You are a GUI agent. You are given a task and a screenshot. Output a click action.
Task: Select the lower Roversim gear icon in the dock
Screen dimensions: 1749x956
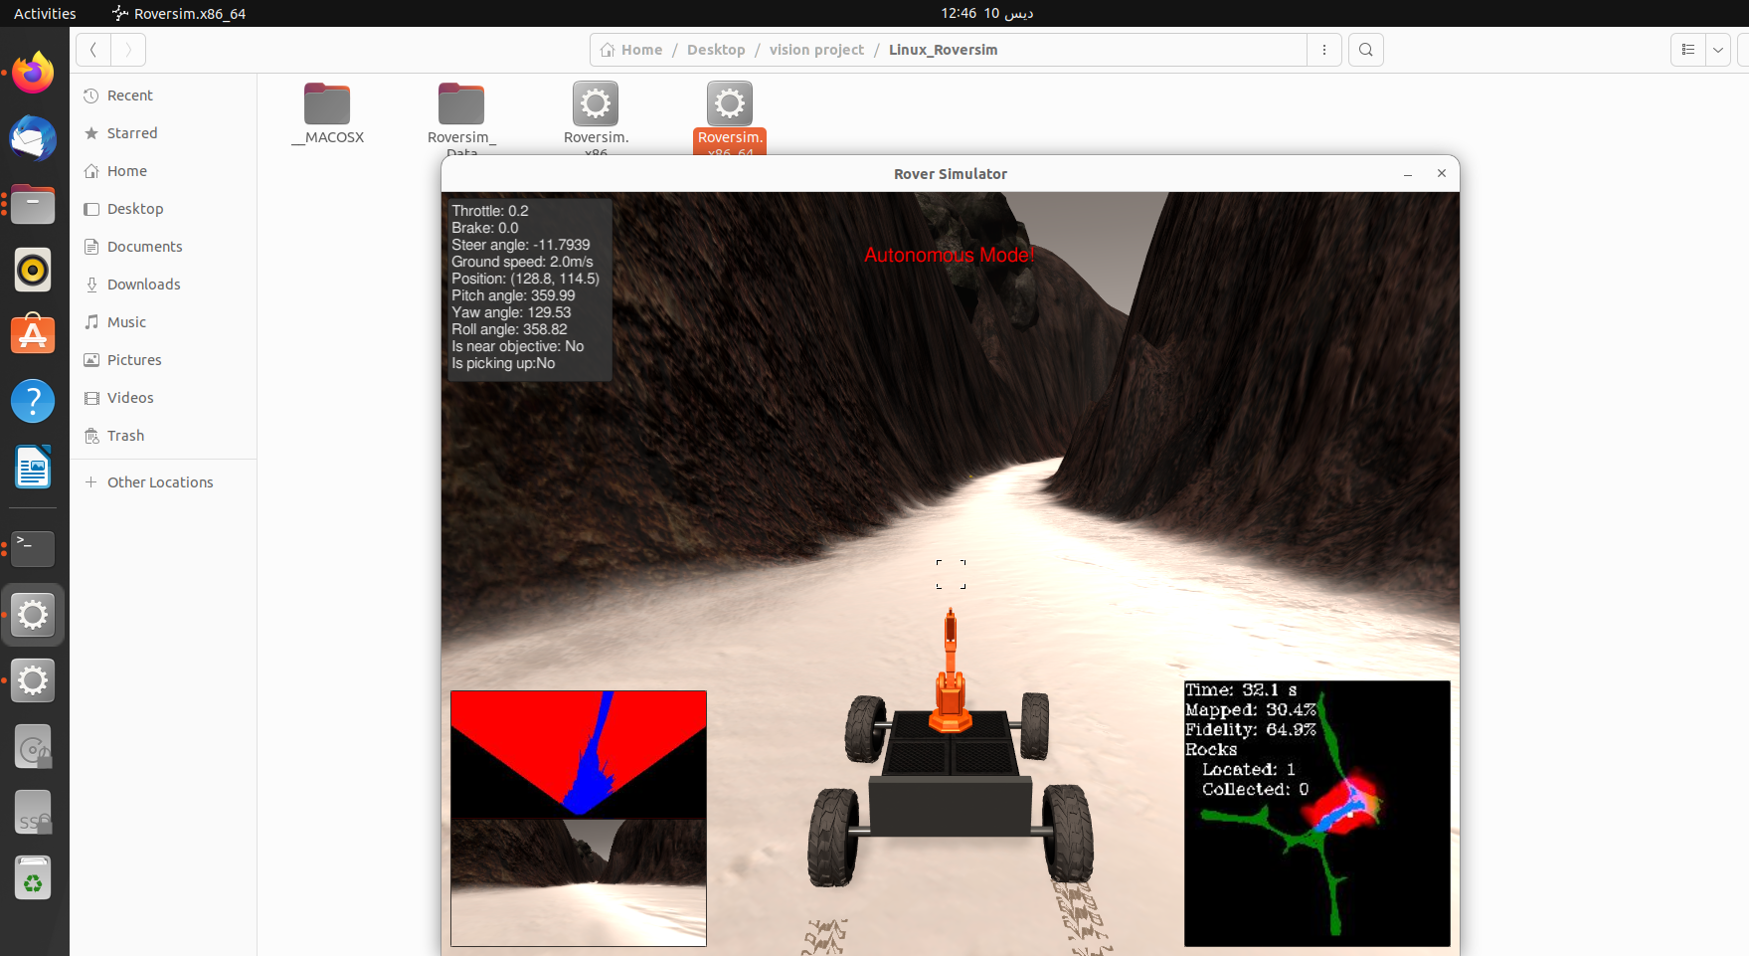(33, 680)
